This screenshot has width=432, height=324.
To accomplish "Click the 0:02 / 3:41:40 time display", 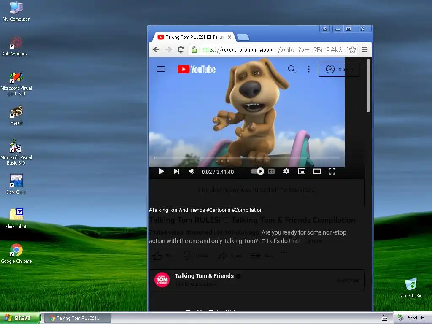I will point(218,172).
